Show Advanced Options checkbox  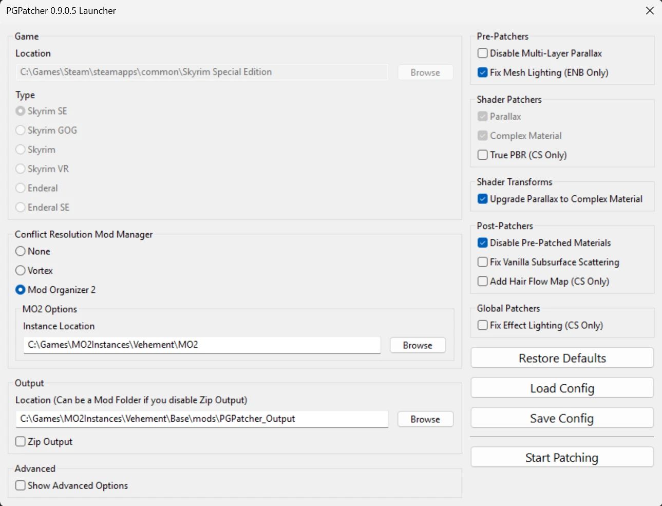pos(21,485)
